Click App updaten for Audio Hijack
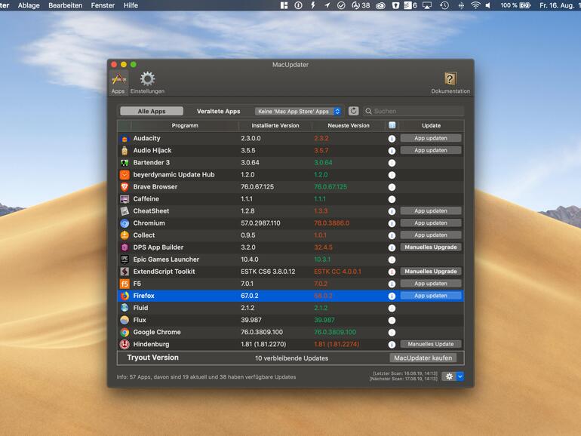The image size is (581, 436). [x=431, y=150]
